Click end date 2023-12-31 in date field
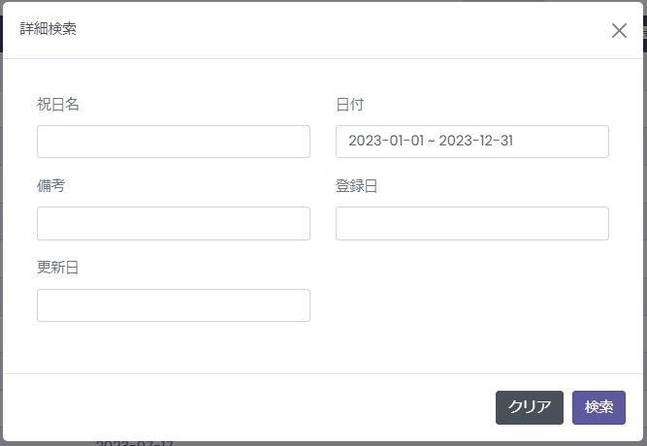Screen dimensions: 647x446 [476, 142]
